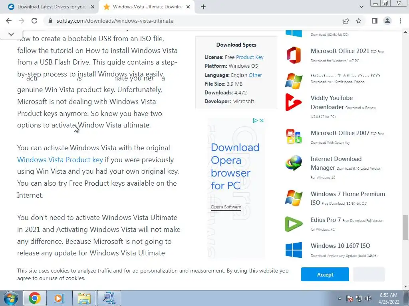Viewport: 409px width, 306px height.
Task: Open Windows 7 Home Premium ISO link
Action: [x=348, y=198]
